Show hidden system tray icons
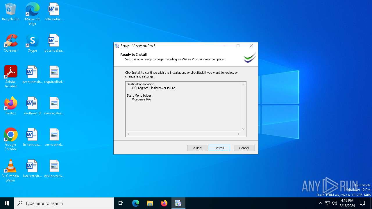 (321, 203)
